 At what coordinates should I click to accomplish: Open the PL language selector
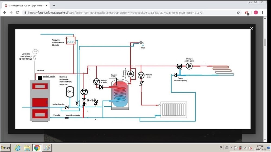tap(221, 147)
